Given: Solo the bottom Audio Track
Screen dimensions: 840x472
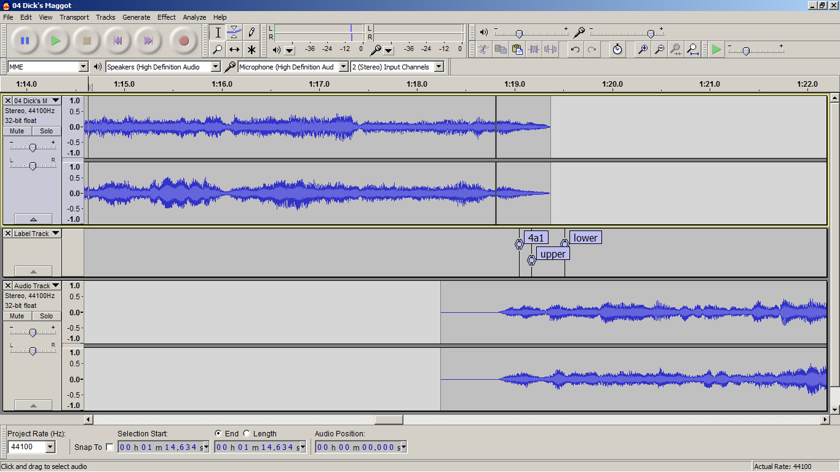Looking at the screenshot, I should [47, 316].
